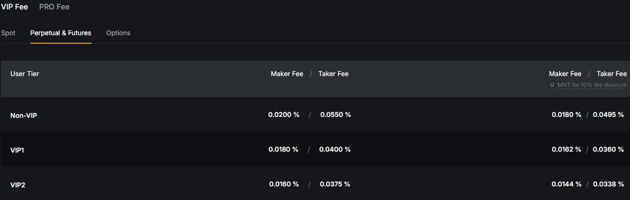This screenshot has height=200, width=630.
Task: Click VIP2 taker fee 0.0375 %
Action: (335, 184)
